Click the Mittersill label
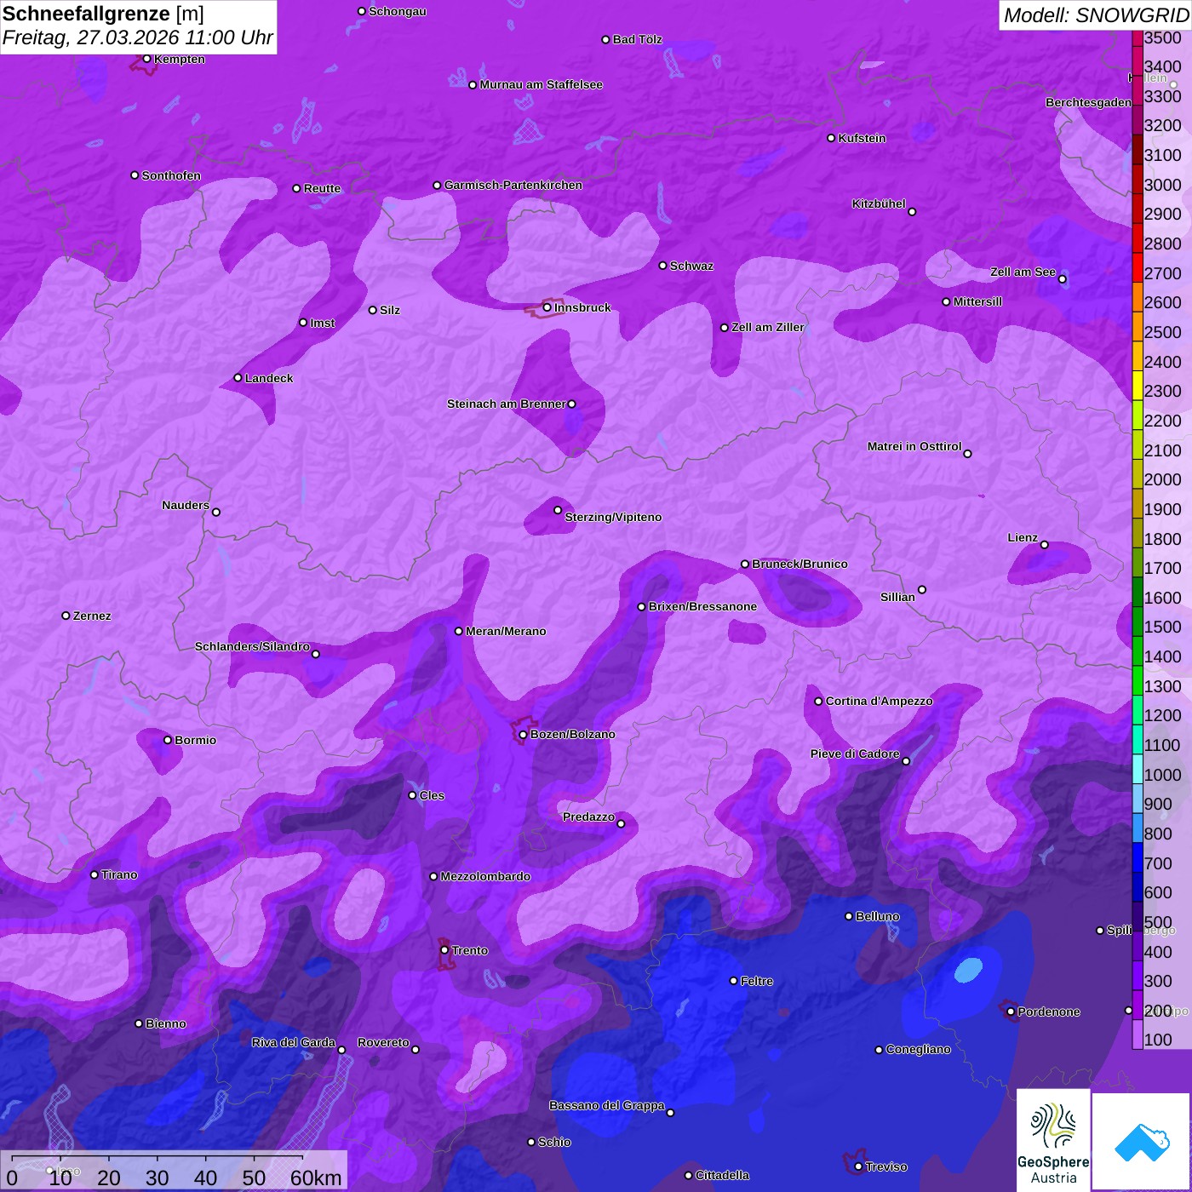This screenshot has width=1192, height=1192. click(977, 301)
